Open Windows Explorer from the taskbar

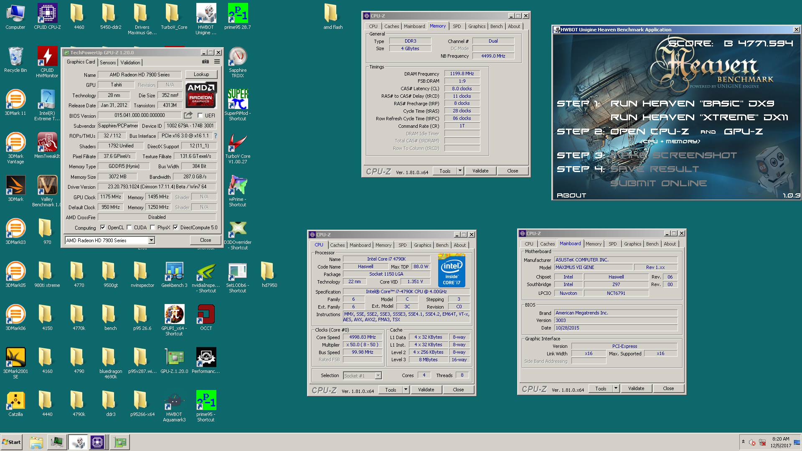36,442
